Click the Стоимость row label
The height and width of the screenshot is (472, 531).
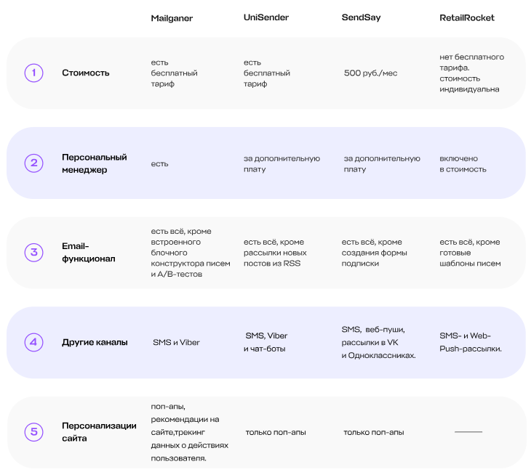point(86,73)
